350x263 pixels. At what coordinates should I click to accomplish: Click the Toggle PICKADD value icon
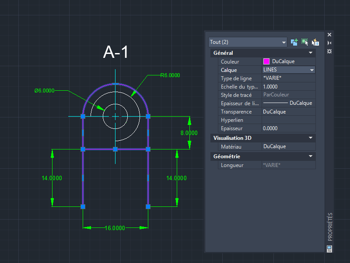point(294,42)
